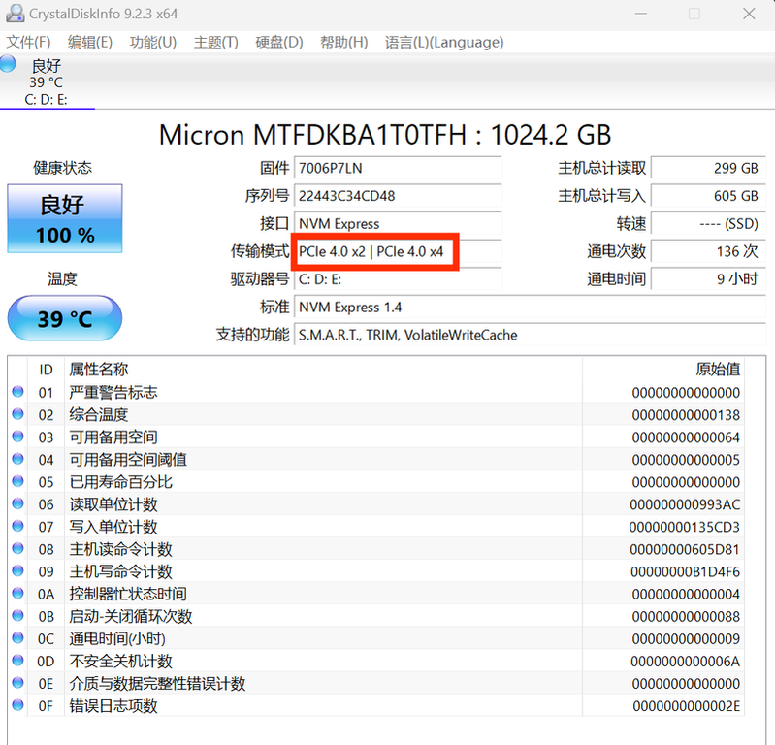
Task: Click the supported features field with TRIM
Action: tap(530, 335)
